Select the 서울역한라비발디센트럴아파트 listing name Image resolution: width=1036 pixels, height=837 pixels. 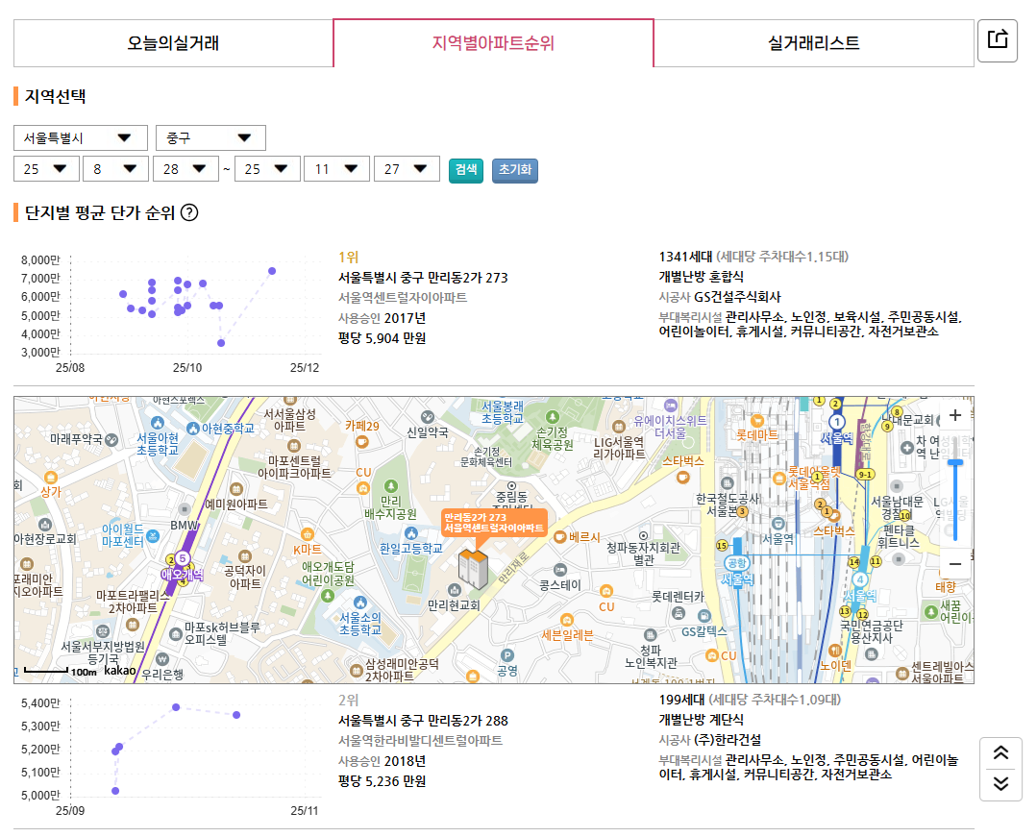point(420,741)
